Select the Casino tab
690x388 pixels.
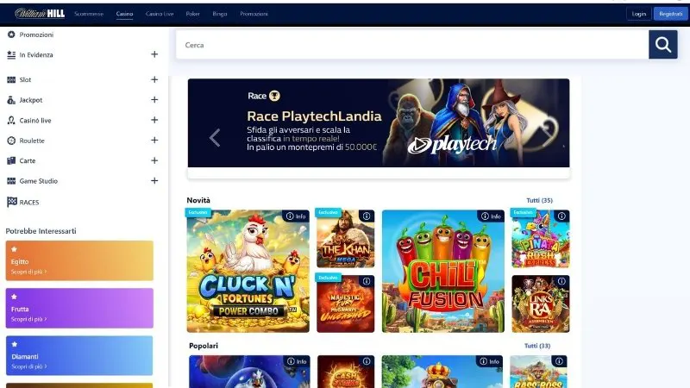(124, 14)
